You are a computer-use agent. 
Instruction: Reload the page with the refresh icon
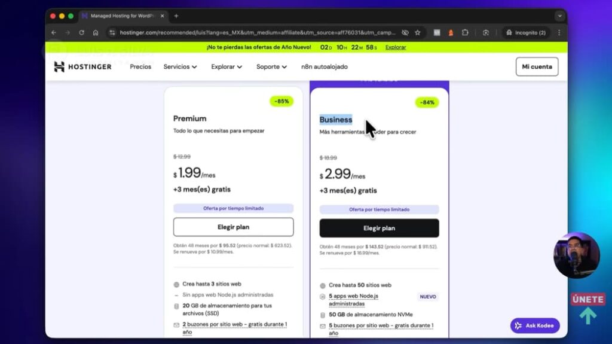click(x=81, y=33)
